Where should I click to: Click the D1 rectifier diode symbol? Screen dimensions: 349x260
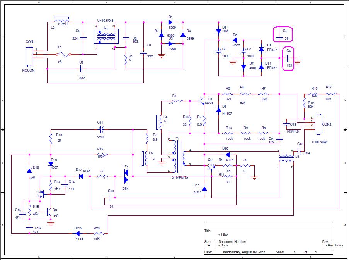pyautogui.click(x=170, y=22)
